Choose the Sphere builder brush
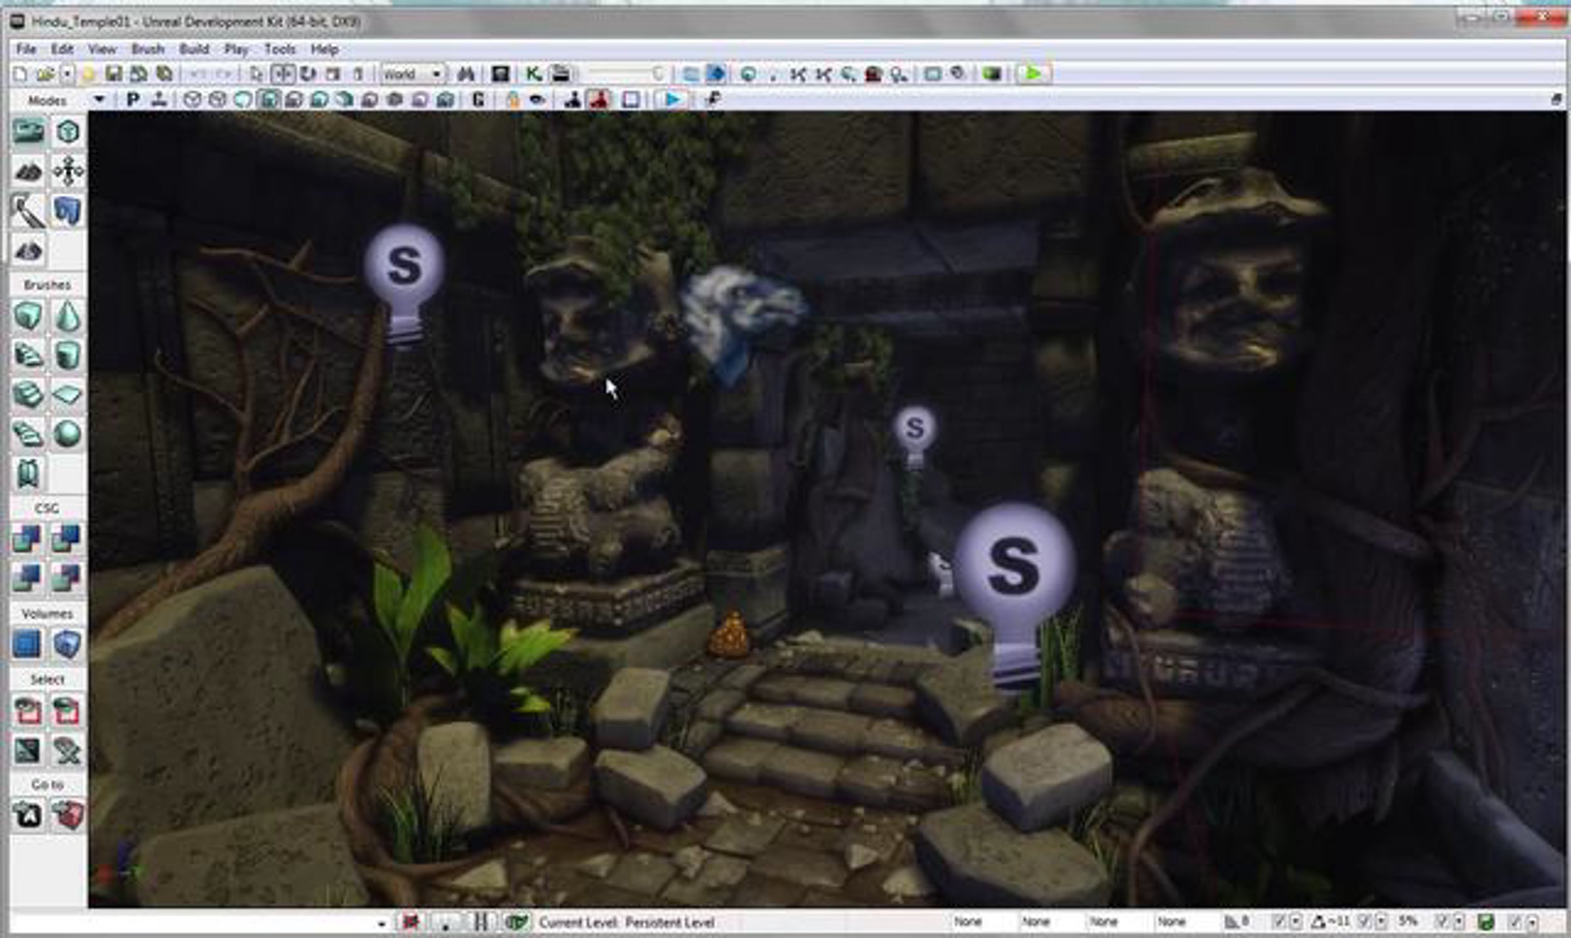 (67, 434)
